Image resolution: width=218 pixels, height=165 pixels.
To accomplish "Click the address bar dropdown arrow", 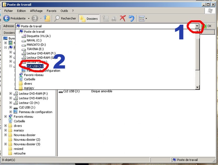I will [x=197, y=26].
